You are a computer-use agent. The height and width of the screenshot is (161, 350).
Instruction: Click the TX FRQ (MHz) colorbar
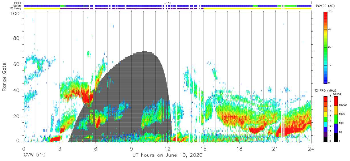point(325,119)
